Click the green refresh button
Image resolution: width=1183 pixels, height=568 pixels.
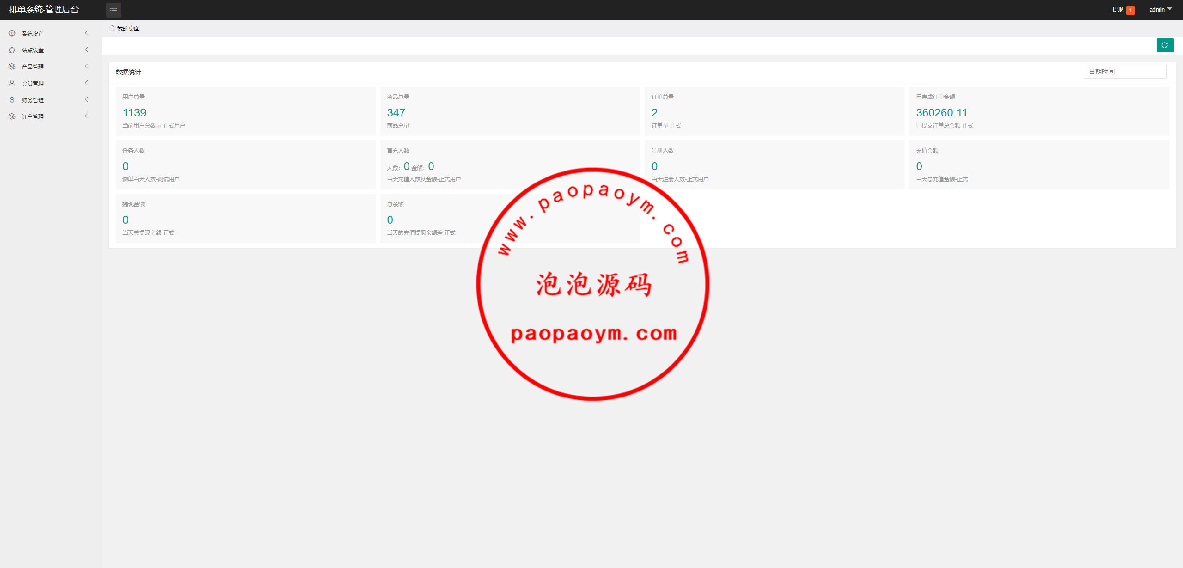pyautogui.click(x=1165, y=45)
